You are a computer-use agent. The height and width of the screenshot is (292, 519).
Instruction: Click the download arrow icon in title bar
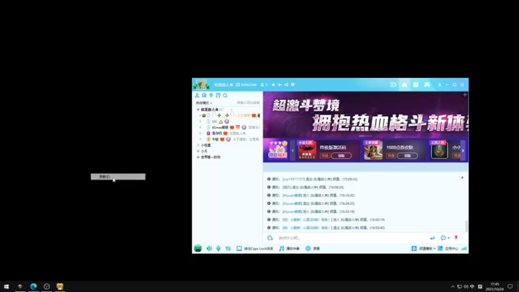[x=439, y=85]
